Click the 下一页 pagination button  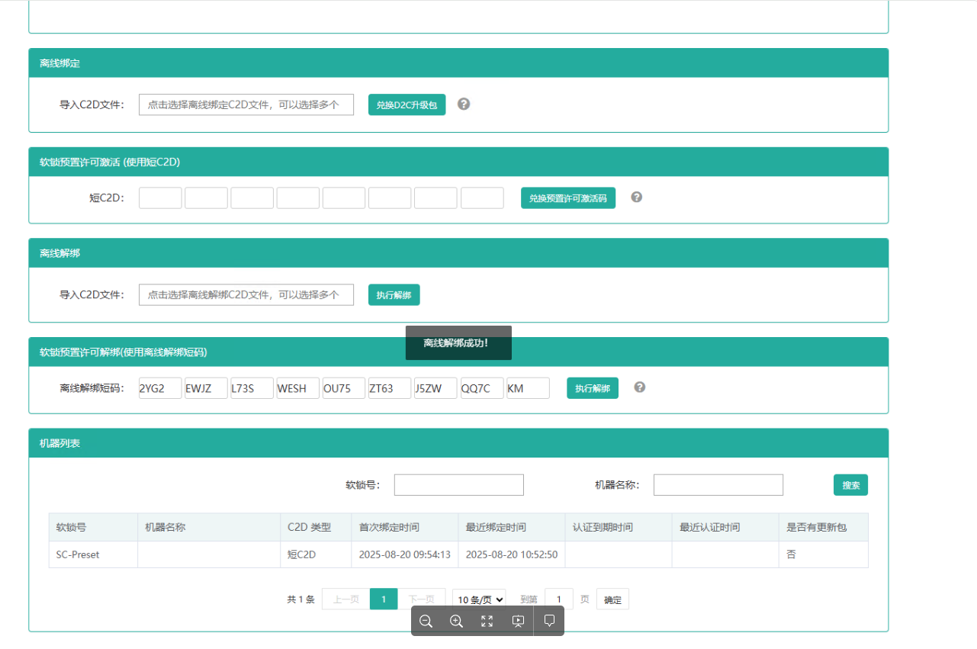click(x=422, y=599)
